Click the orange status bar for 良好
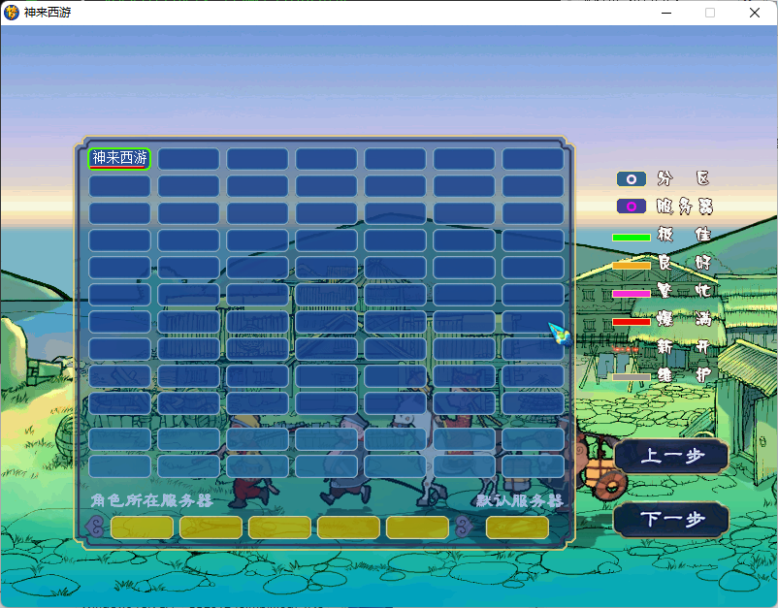 coord(632,266)
